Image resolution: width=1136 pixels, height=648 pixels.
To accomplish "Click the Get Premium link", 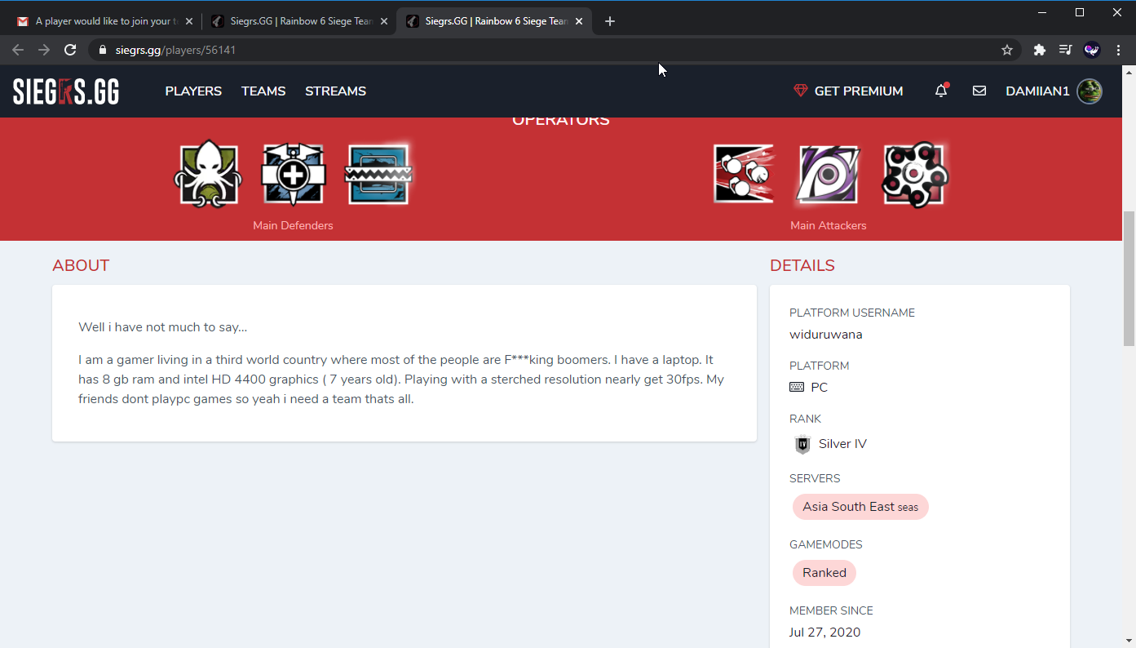I will [848, 91].
